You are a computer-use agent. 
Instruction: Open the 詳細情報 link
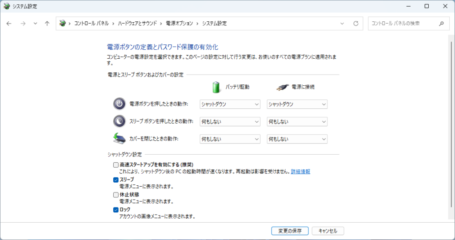(300, 172)
